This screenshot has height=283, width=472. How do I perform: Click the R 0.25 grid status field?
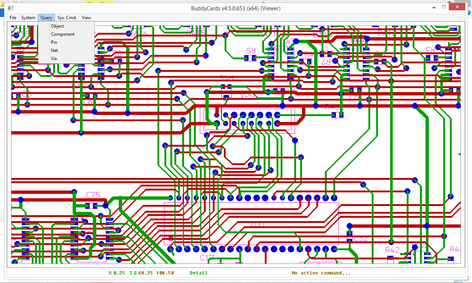click(x=117, y=273)
